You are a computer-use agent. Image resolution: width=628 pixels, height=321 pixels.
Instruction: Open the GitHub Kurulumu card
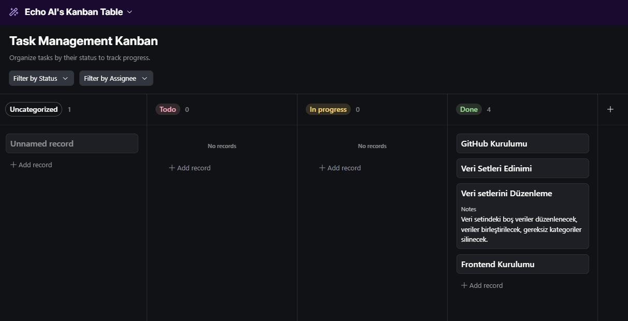(x=523, y=143)
